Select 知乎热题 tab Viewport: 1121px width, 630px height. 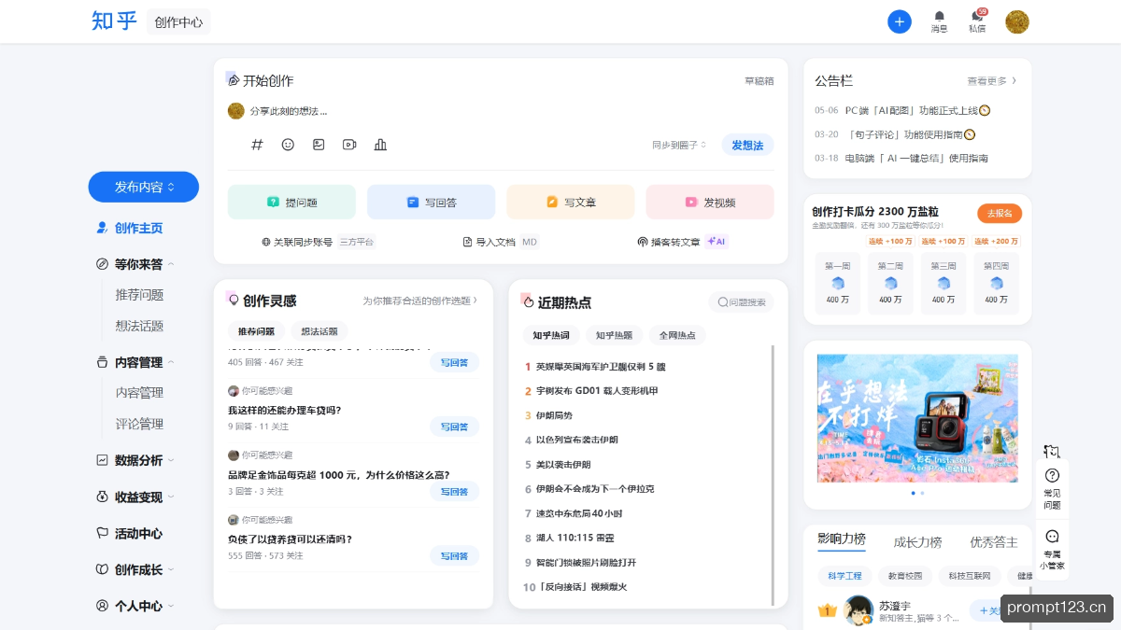[614, 335]
